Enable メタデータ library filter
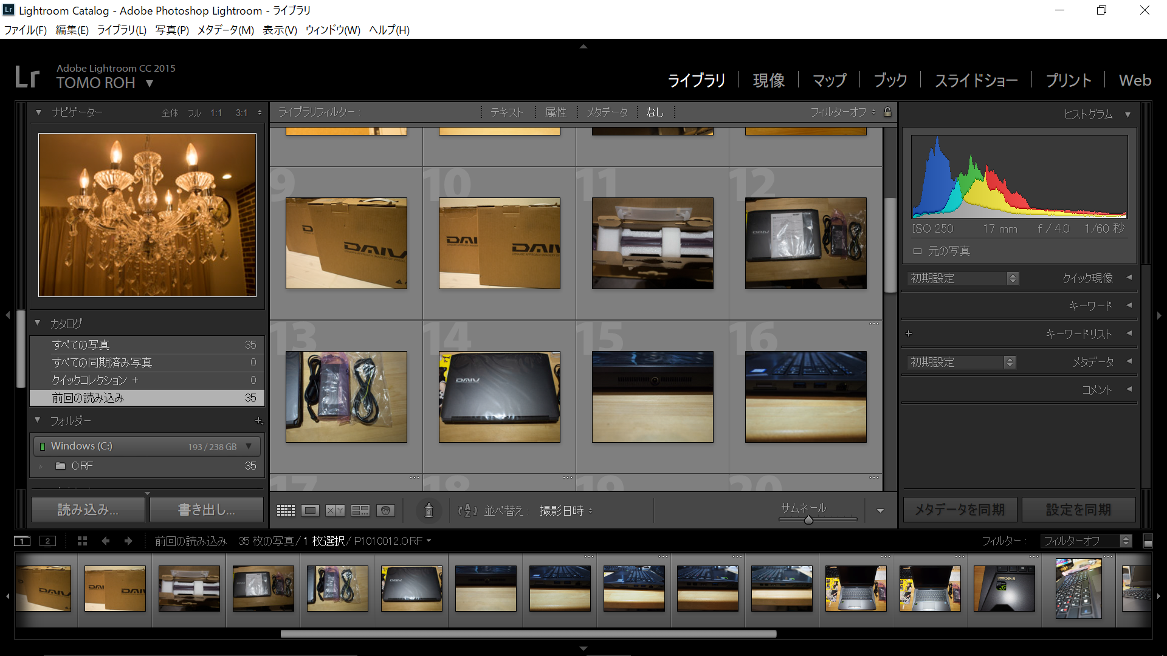The image size is (1167, 656). point(607,112)
